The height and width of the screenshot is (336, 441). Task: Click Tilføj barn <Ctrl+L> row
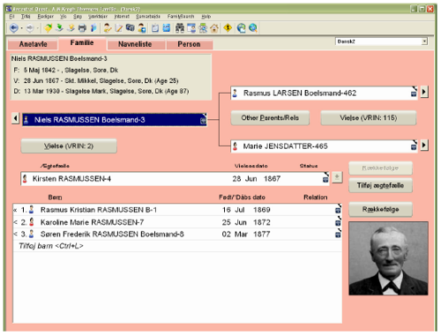tap(177, 246)
